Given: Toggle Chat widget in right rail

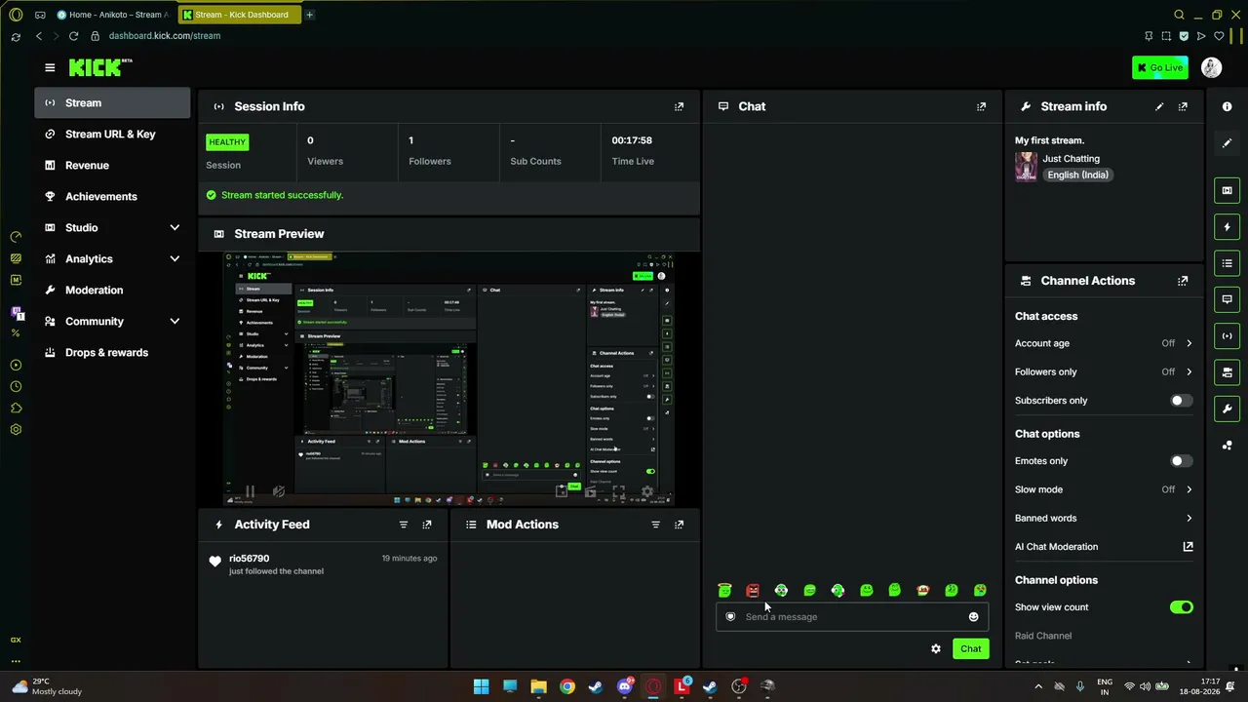Looking at the screenshot, I should [x=1228, y=299].
